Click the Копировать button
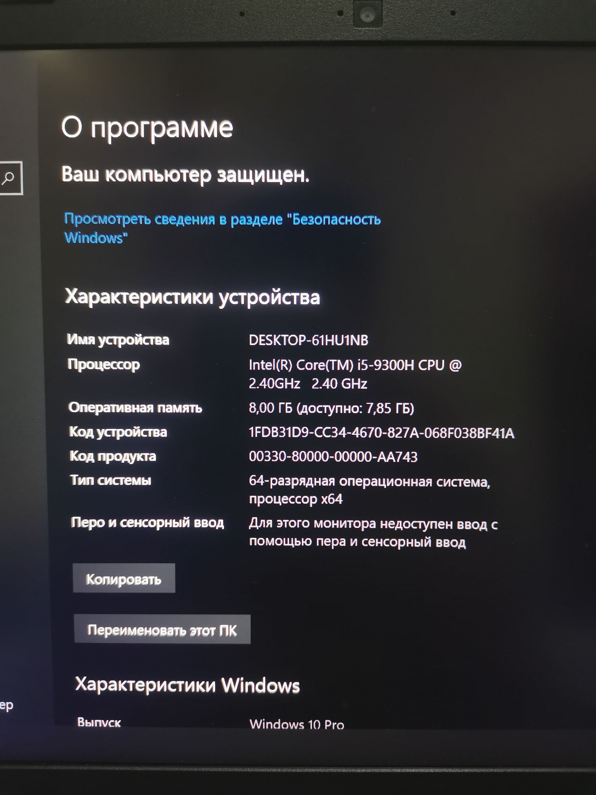Viewport: 596px width, 795px height. 124,579
